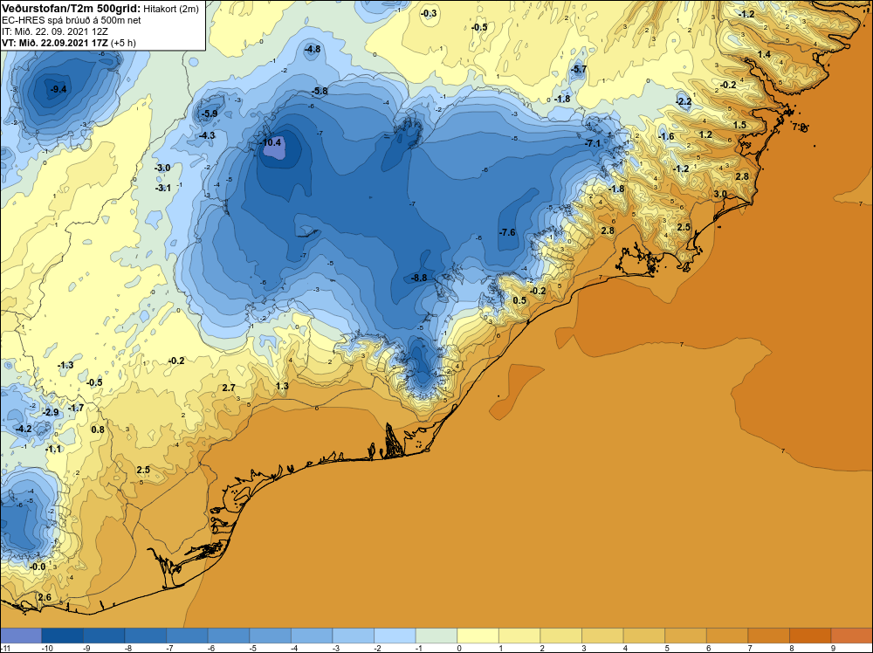This screenshot has width=873, height=653.
Task: Click the -1.7 temperature value on the map
Action: 76,408
